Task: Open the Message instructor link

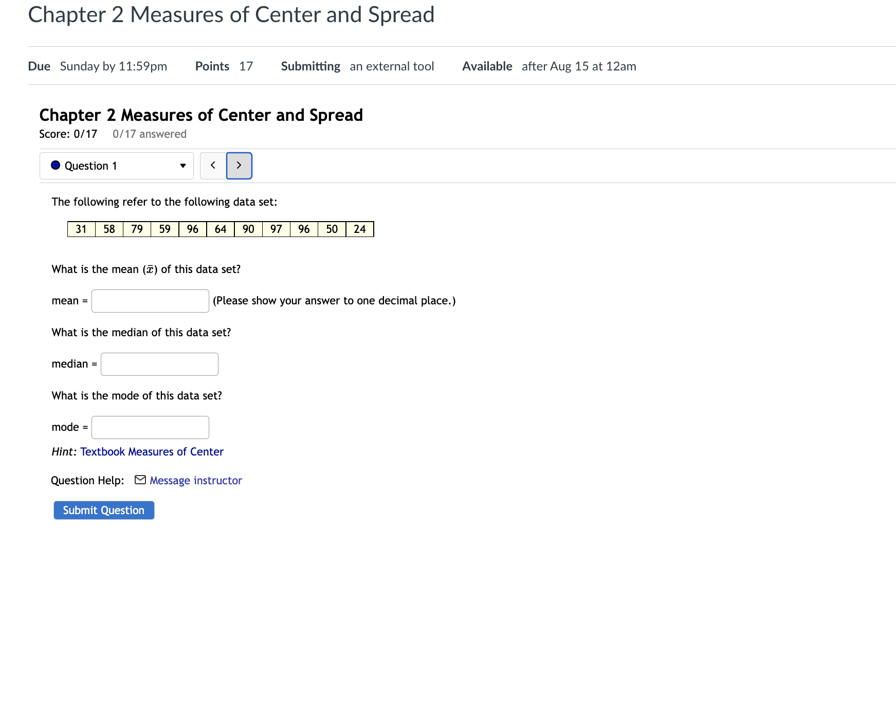Action: [195, 480]
